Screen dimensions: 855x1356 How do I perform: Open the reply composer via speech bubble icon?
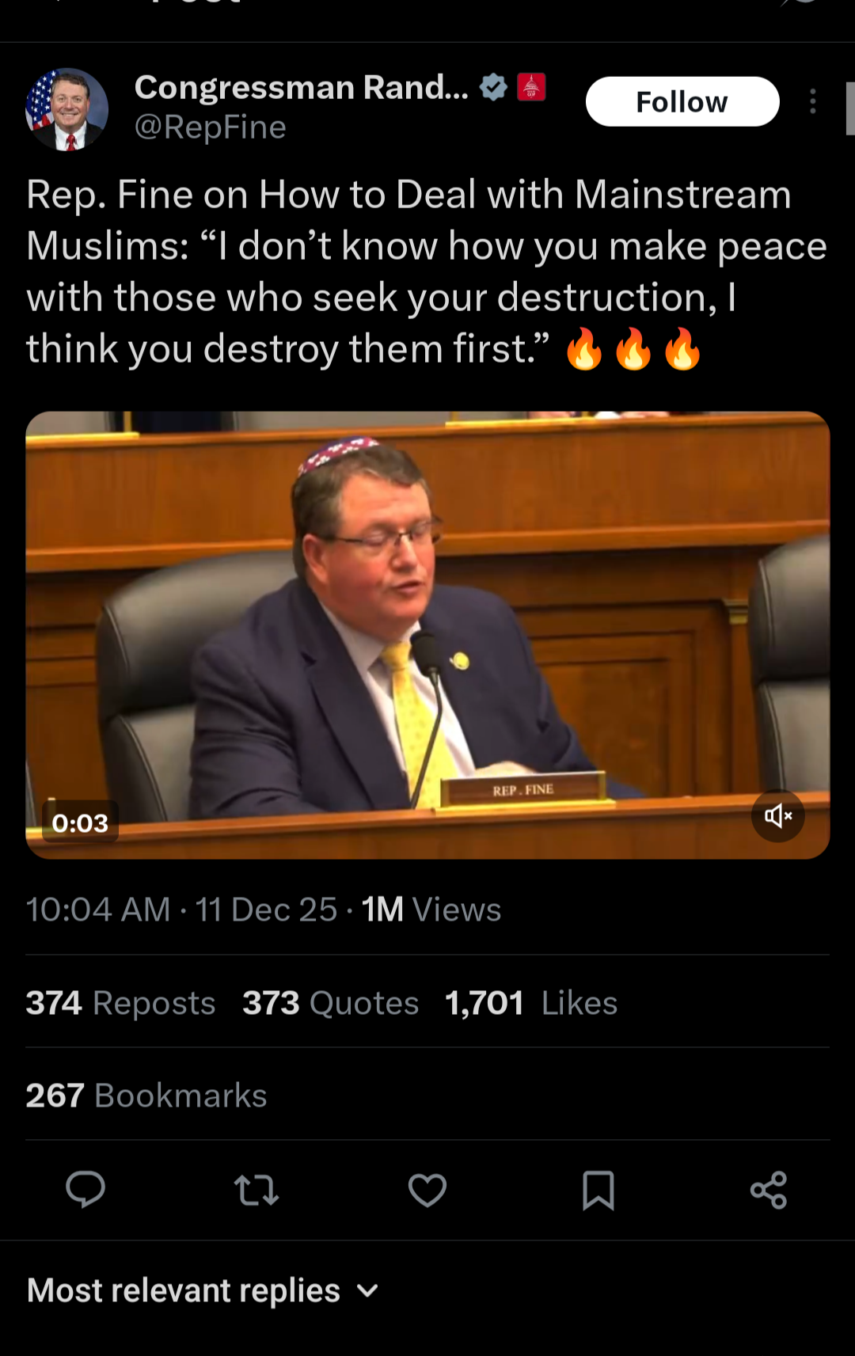click(x=85, y=1190)
